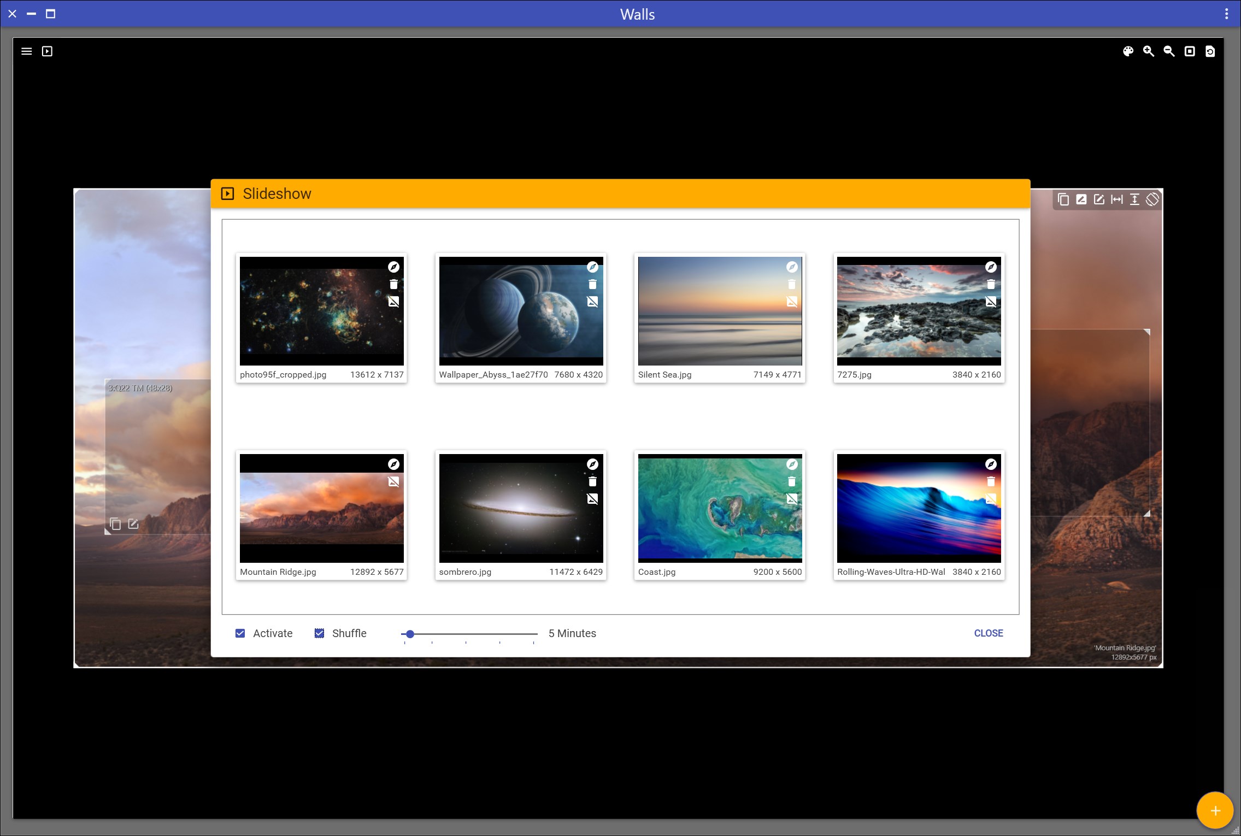Screen dimensions: 1241x836
Task: Click the fit-height icon on wallpaper toolbar
Action: click(x=1134, y=199)
